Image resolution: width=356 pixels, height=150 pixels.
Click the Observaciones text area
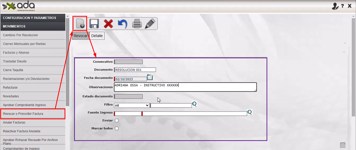[185, 87]
